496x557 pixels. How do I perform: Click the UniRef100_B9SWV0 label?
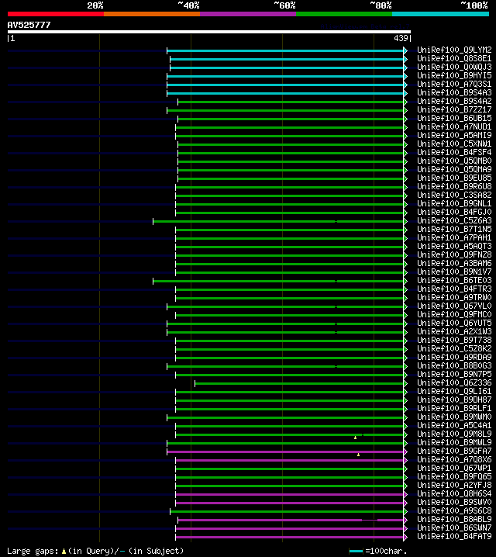pos(454,502)
